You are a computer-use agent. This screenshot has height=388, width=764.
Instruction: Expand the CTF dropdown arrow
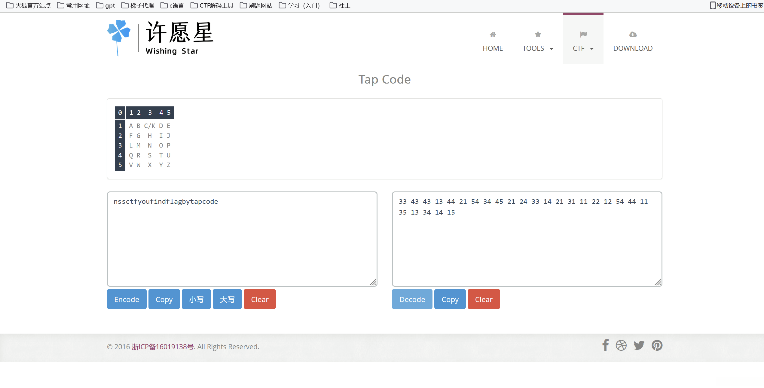592,49
